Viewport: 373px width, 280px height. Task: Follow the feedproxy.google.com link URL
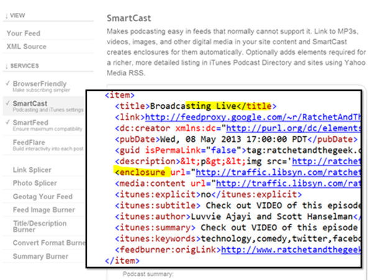[x=252, y=117]
